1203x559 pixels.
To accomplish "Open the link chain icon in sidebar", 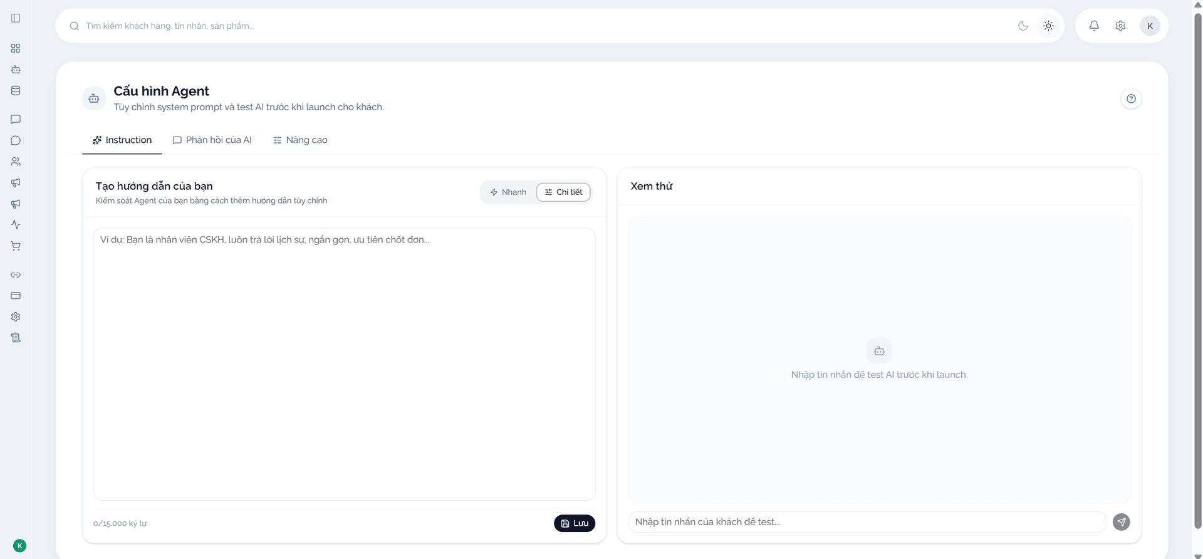I will [16, 274].
